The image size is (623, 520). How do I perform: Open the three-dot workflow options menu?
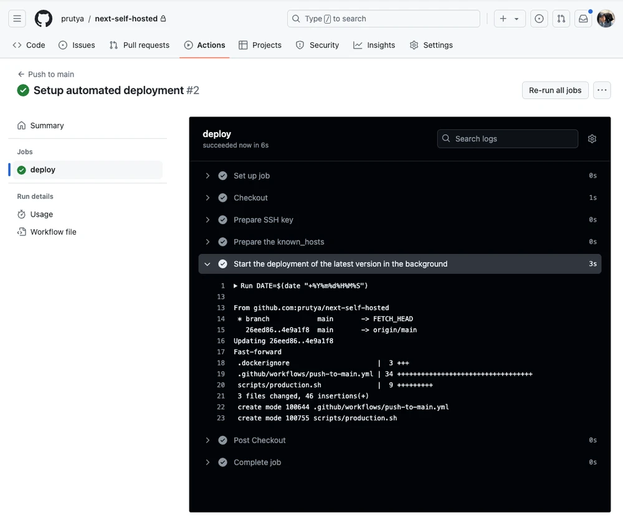pyautogui.click(x=601, y=90)
